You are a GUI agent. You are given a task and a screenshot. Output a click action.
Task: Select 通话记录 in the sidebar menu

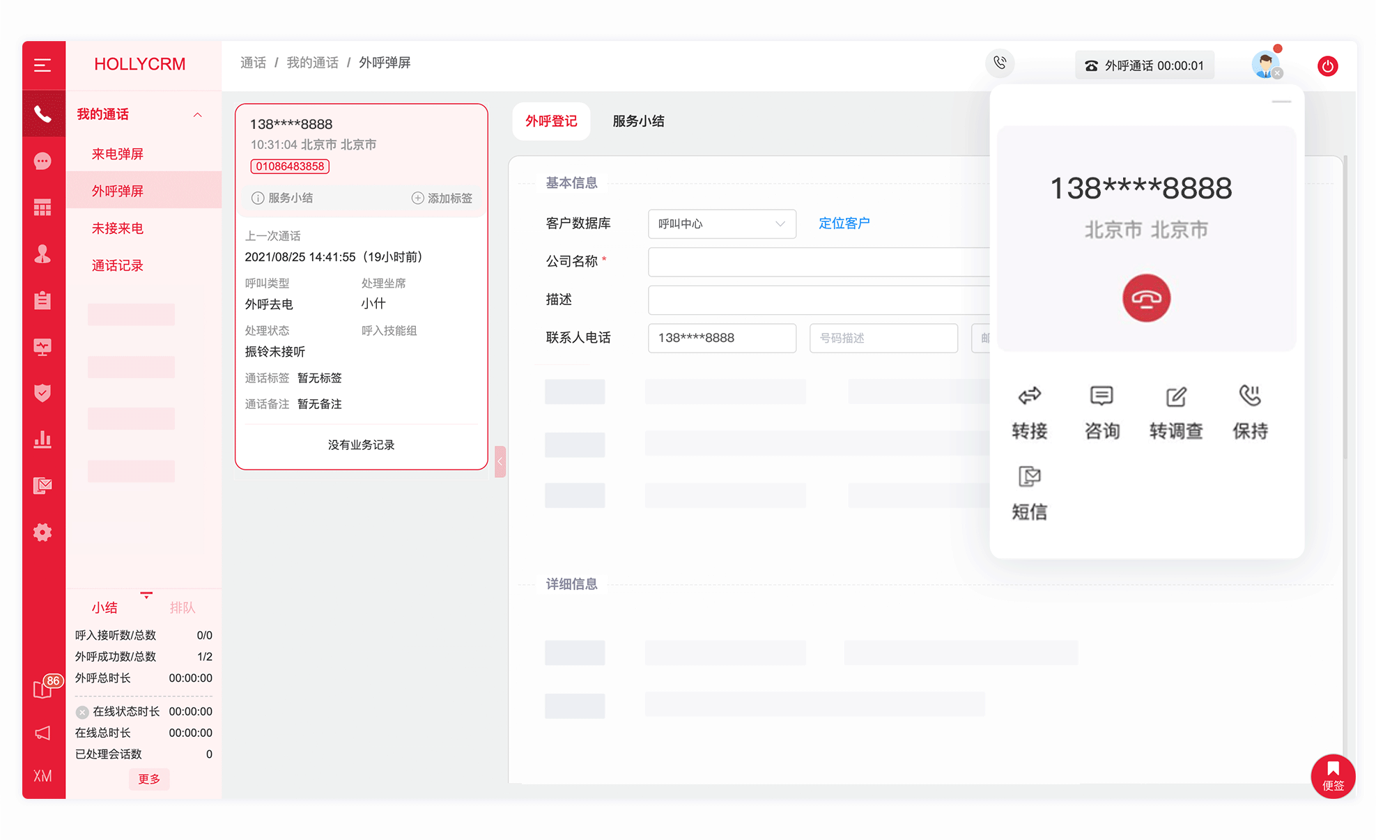coord(117,265)
